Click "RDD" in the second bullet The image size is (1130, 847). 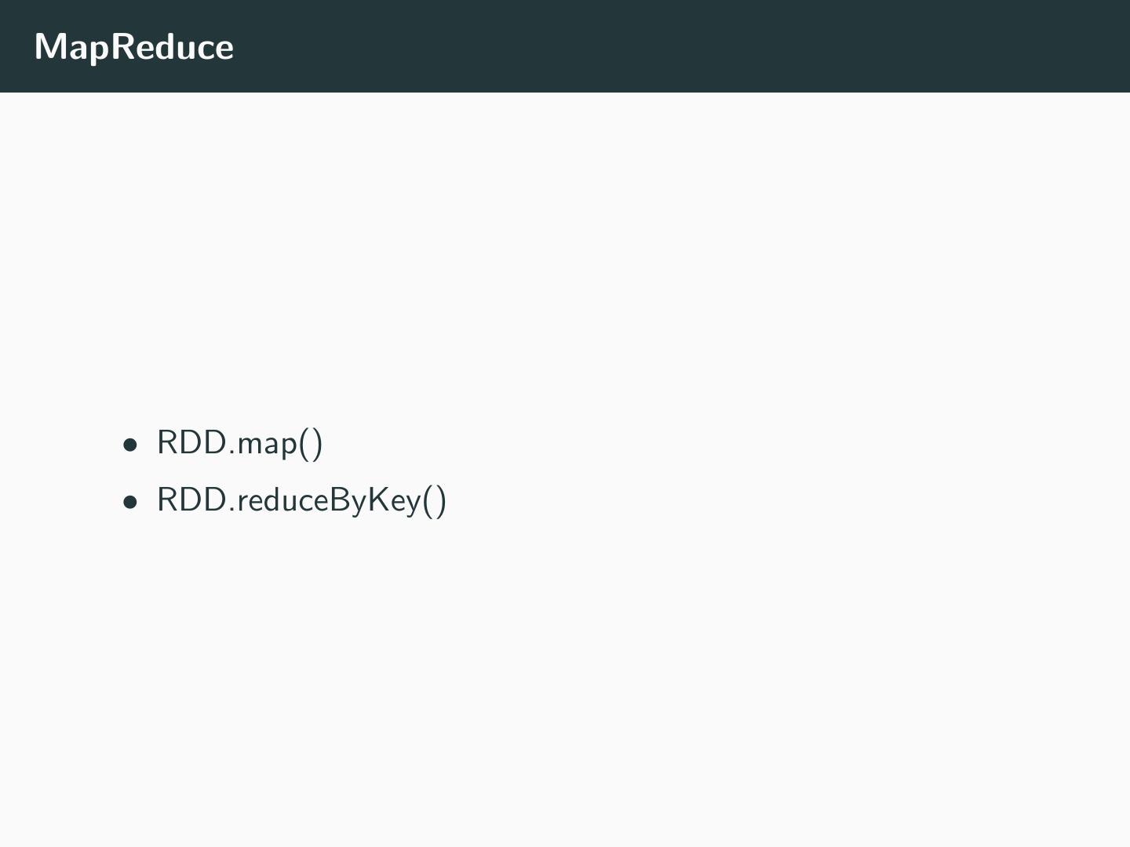pos(191,501)
